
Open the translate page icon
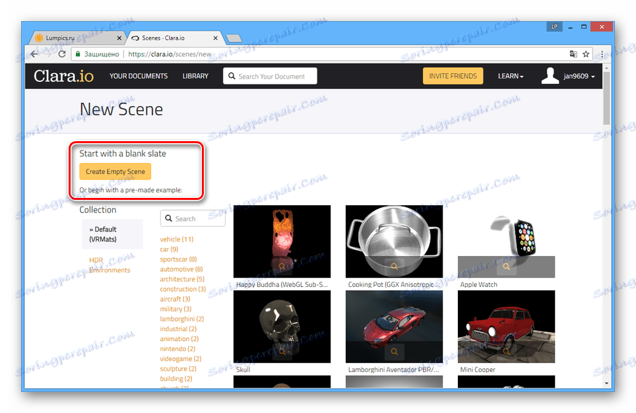[x=573, y=54]
